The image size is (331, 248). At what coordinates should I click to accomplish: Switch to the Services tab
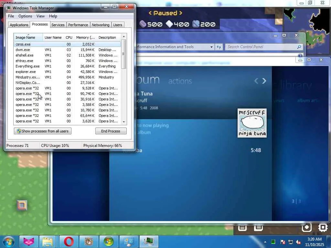click(x=58, y=25)
